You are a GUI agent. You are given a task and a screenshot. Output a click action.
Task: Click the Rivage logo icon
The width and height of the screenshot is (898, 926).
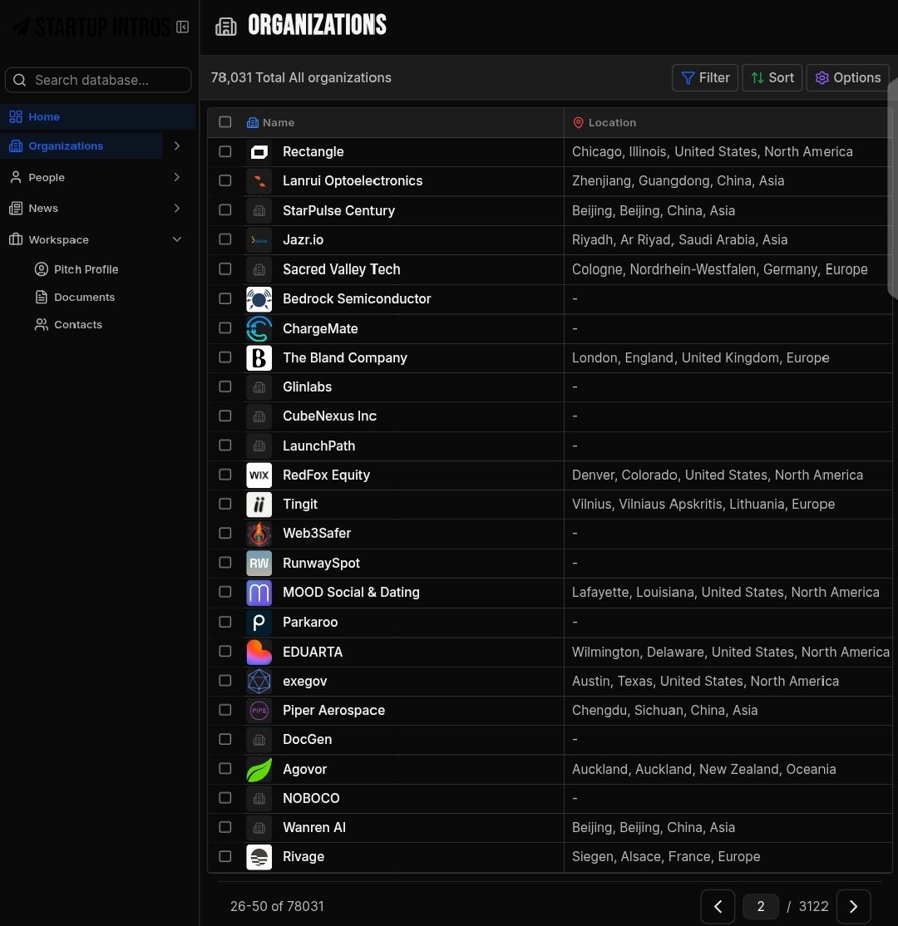click(x=259, y=857)
